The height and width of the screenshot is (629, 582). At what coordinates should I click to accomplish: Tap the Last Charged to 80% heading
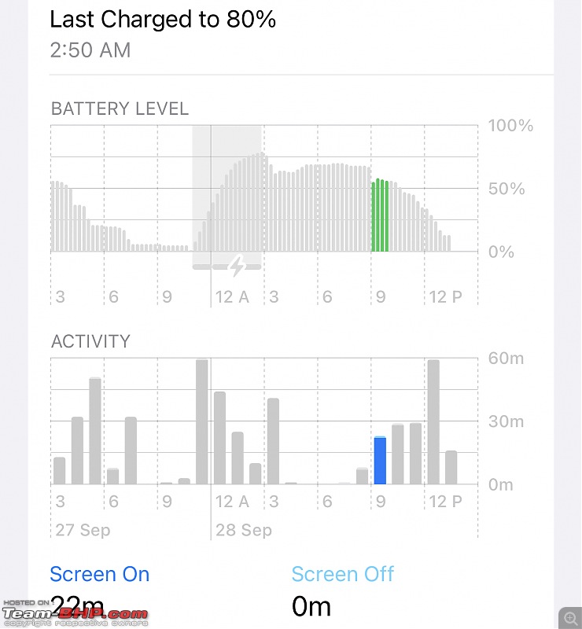(x=163, y=19)
